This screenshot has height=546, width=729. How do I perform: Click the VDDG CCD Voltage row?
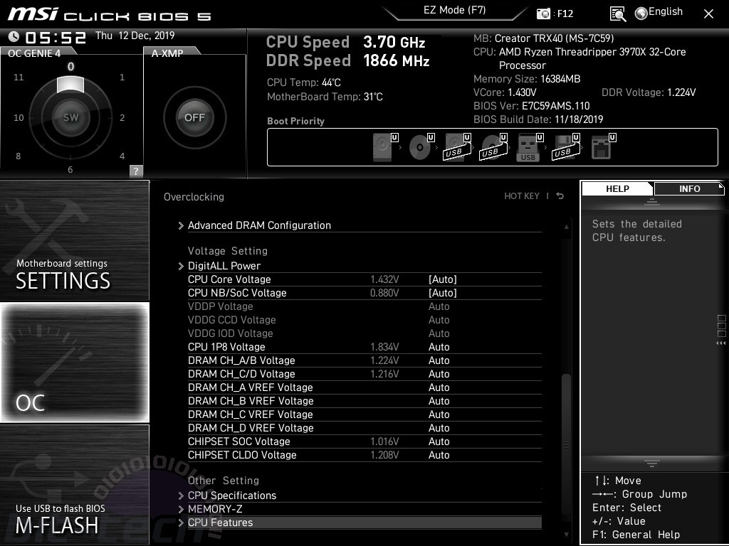coord(364,320)
